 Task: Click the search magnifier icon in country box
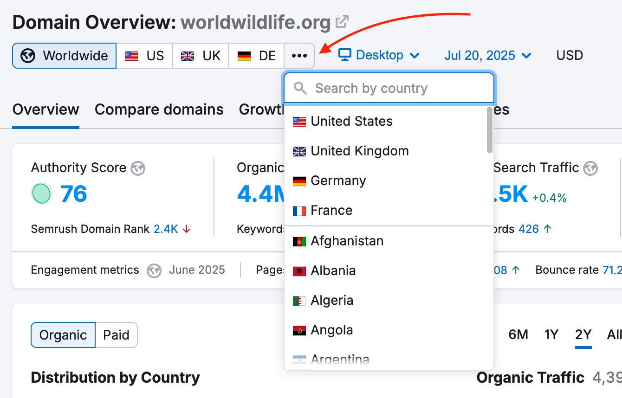(301, 88)
